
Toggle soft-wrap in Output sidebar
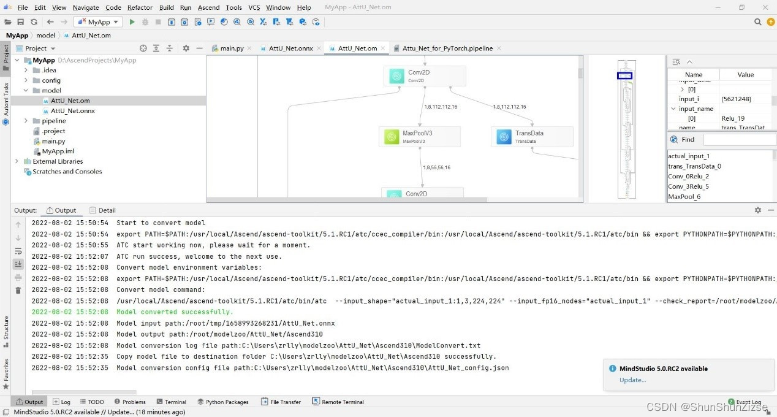(x=18, y=251)
